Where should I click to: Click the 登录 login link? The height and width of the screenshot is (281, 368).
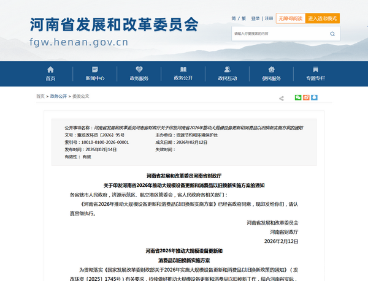point(255,19)
